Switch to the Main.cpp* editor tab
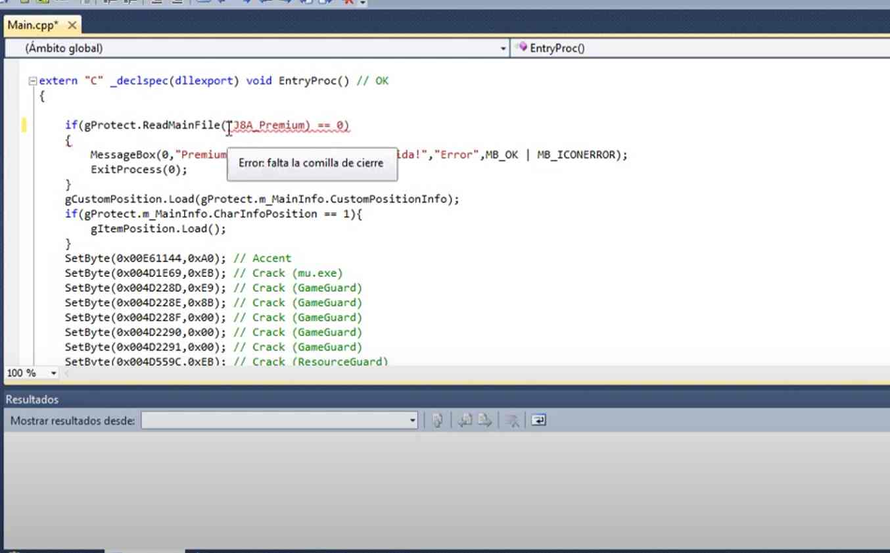890x553 pixels. [x=33, y=26]
